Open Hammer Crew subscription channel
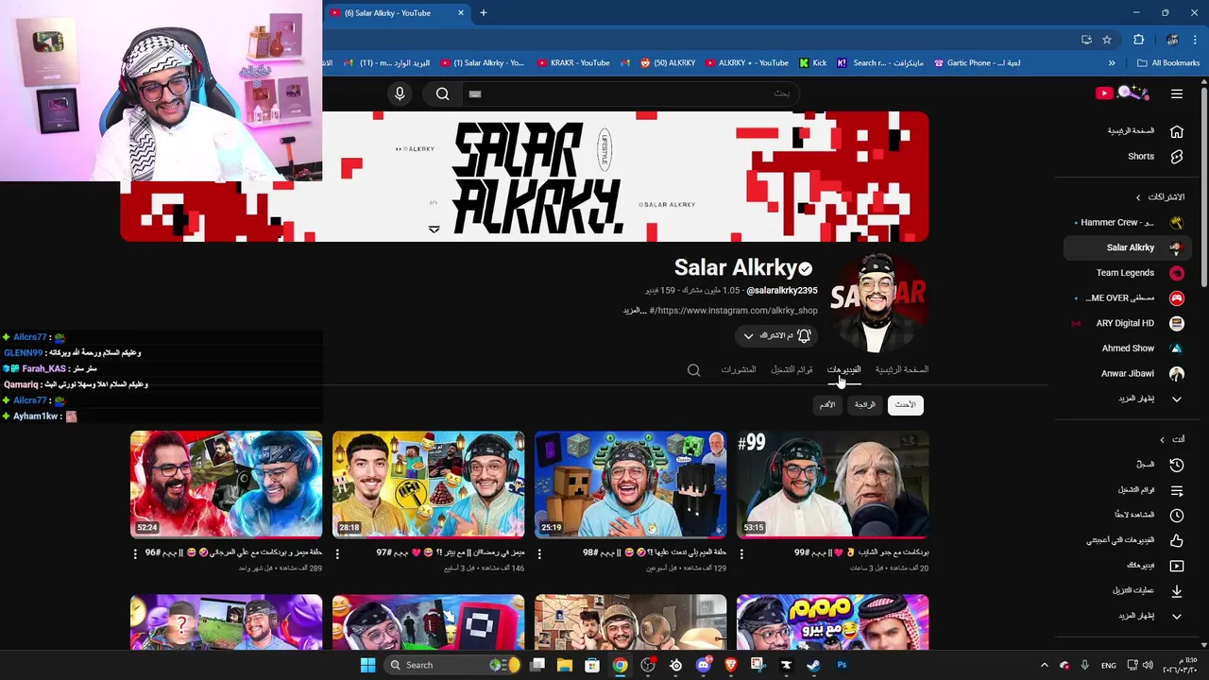Viewport: 1209px width, 680px height. (1126, 223)
